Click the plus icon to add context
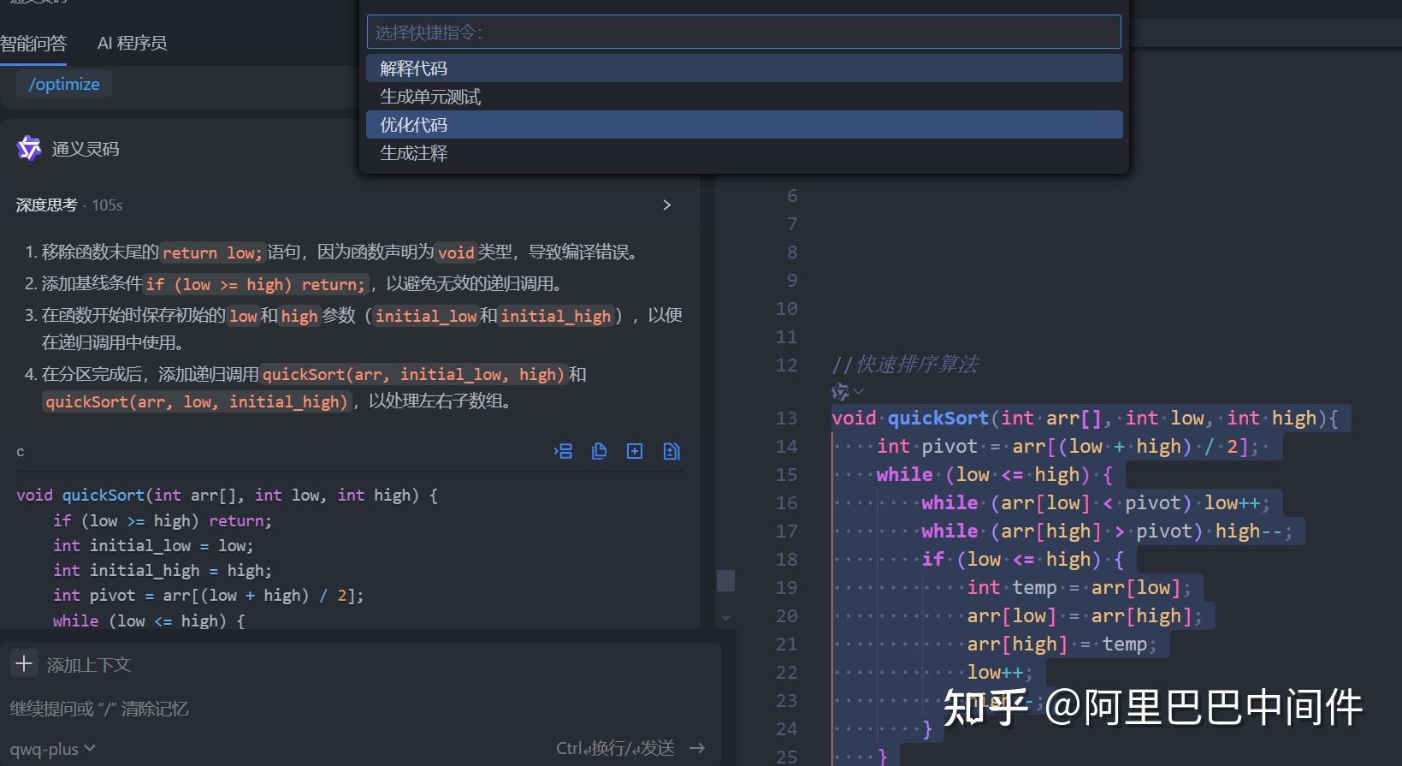1402x766 pixels. [x=24, y=663]
